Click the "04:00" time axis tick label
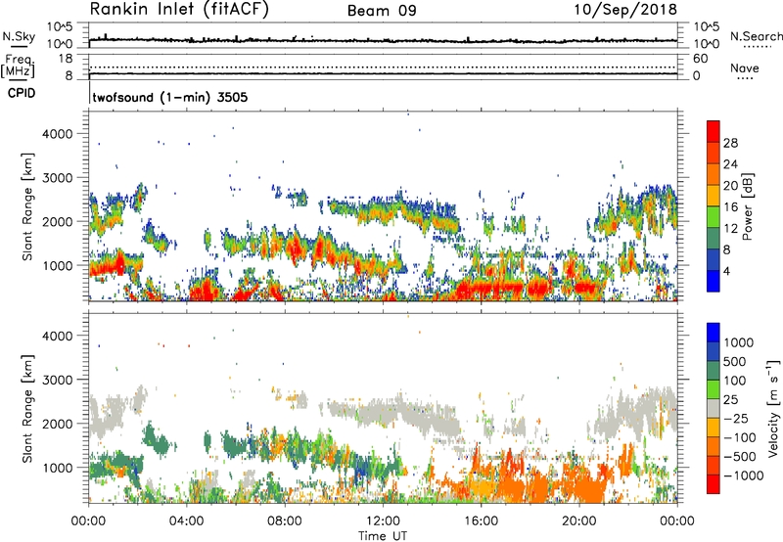Screen dimensions: 783x542 tap(186, 521)
